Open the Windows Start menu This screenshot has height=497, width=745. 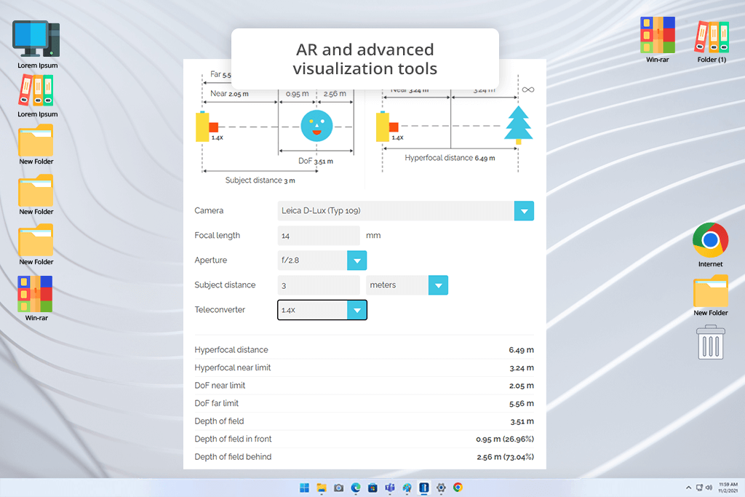click(305, 488)
